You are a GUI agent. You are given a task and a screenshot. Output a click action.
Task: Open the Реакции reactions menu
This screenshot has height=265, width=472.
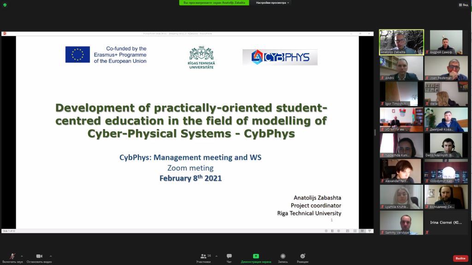pyautogui.click(x=302, y=256)
